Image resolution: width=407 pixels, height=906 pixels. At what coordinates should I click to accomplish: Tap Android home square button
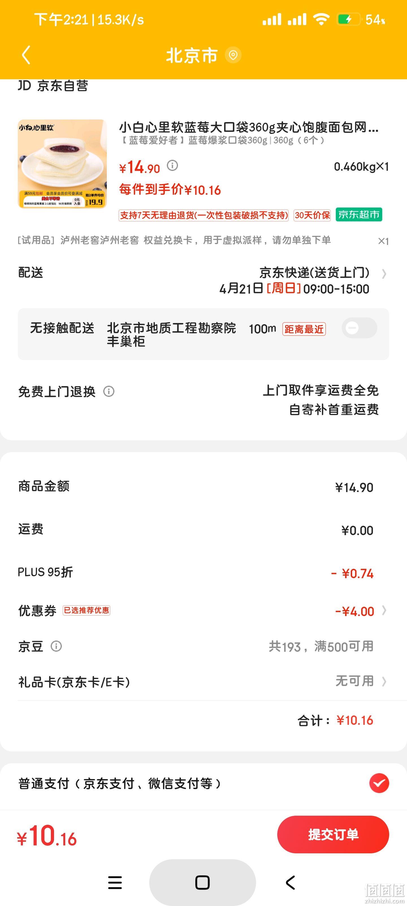pyautogui.click(x=202, y=882)
